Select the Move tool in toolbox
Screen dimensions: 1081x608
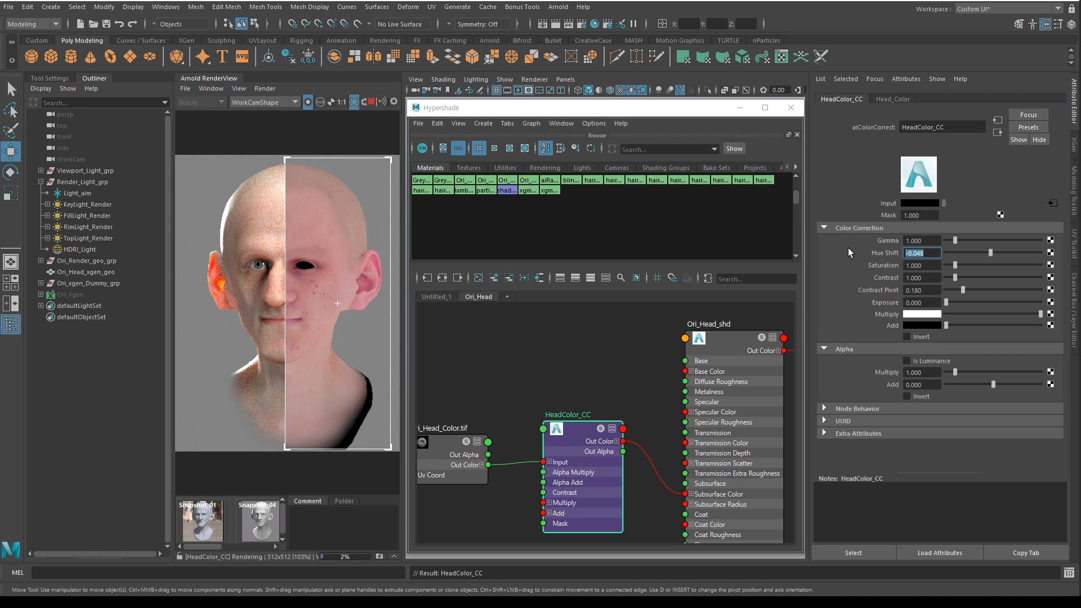[11, 151]
